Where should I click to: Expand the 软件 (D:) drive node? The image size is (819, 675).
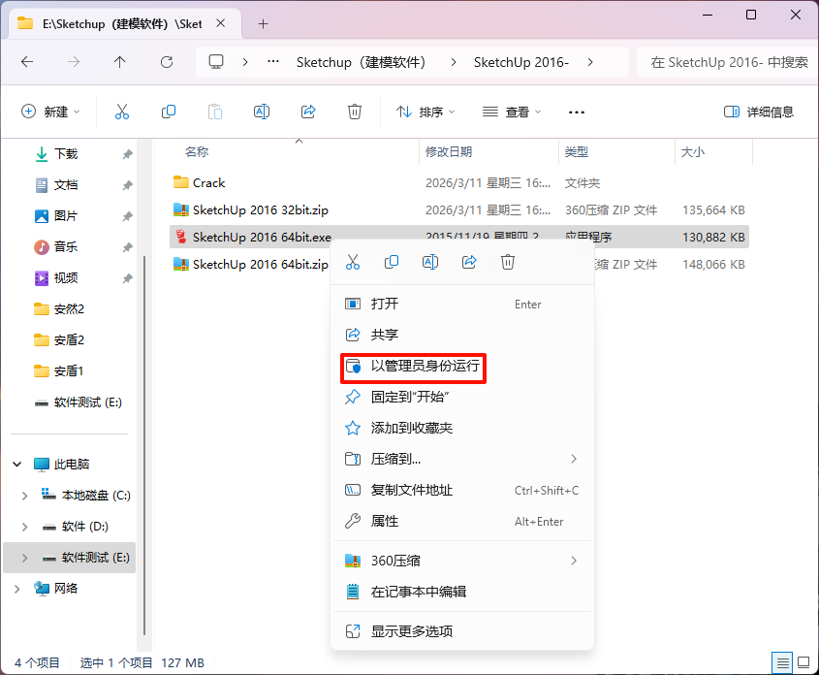pyautogui.click(x=24, y=527)
